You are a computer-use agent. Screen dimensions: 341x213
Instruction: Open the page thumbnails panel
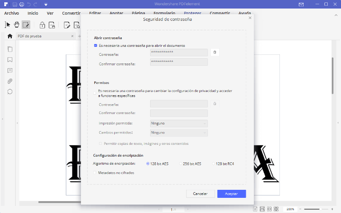(x=10, y=49)
